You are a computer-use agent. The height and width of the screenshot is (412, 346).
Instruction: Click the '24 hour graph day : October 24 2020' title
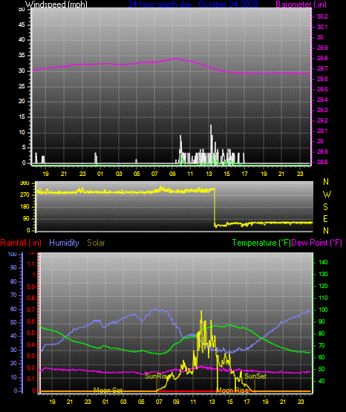pos(193,4)
